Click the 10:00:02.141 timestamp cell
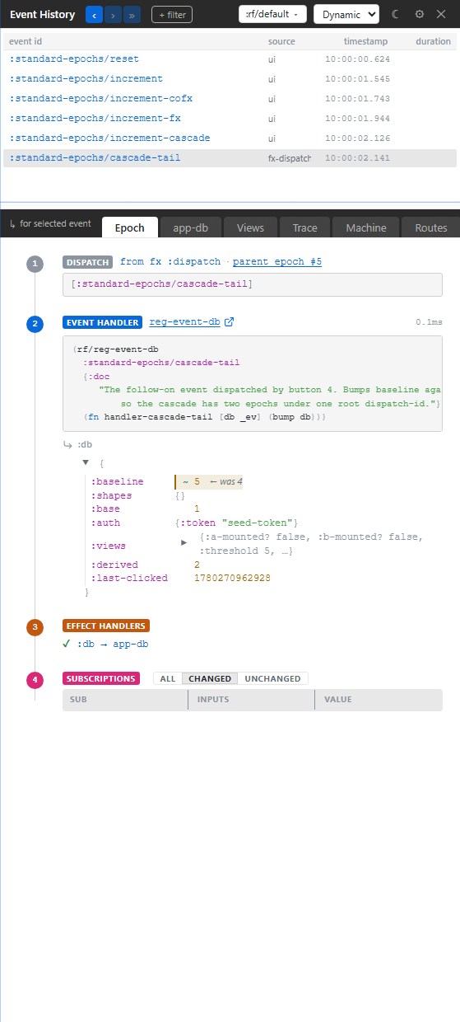 coord(357,158)
